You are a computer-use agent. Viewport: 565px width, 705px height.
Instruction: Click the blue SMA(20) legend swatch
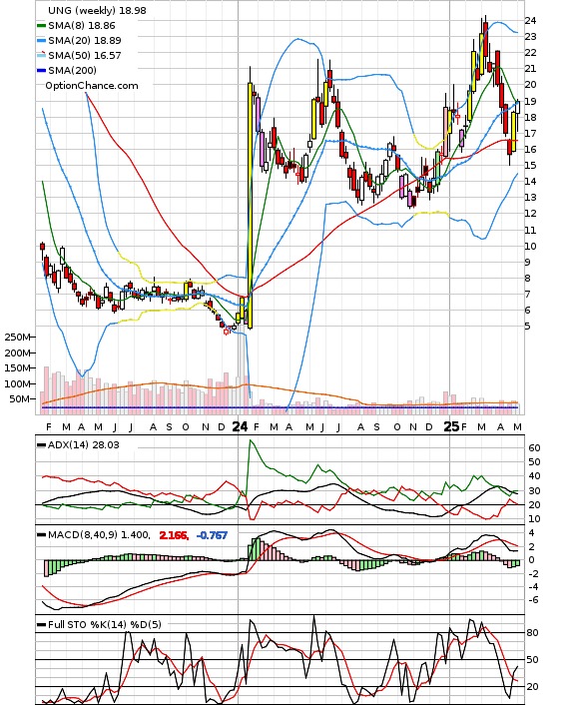click(41, 41)
